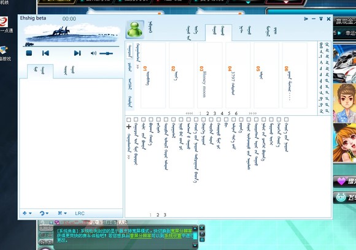
Task: Select the first playlist tab in the left panel
Action: [x=40, y=71]
